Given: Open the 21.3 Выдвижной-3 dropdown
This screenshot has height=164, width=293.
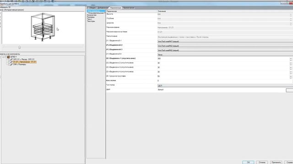Looking at the screenshot, I should 225,51.
